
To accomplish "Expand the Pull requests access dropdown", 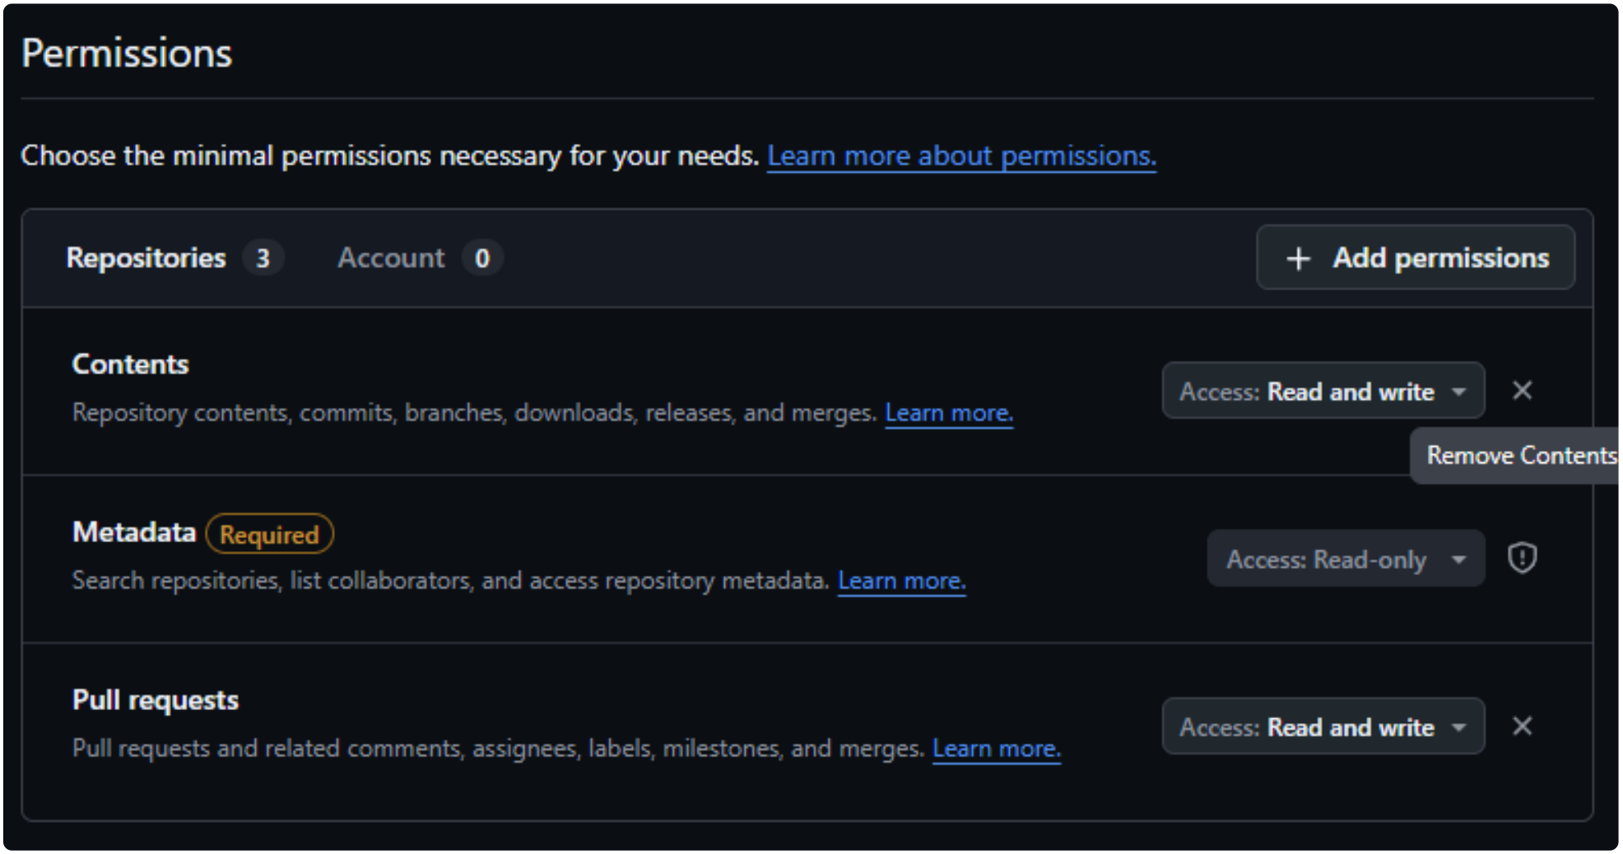I will click(1323, 727).
